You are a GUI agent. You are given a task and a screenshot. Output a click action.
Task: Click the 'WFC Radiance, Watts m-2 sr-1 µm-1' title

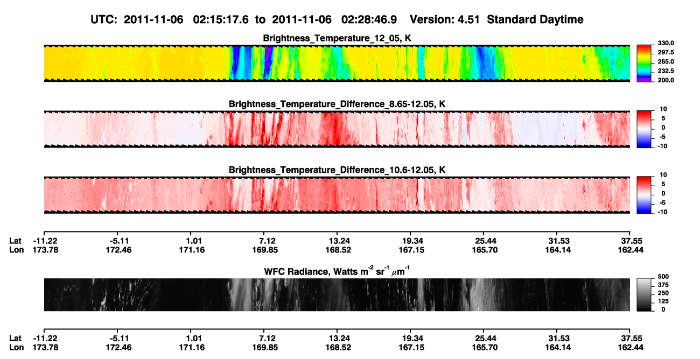[337, 271]
